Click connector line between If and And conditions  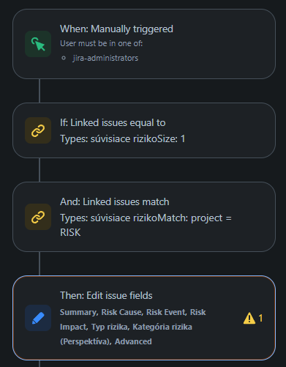pos(39,170)
